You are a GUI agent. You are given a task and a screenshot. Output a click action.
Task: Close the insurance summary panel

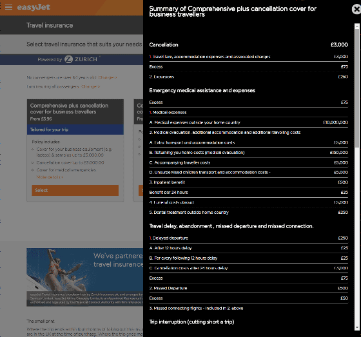click(356, 9)
